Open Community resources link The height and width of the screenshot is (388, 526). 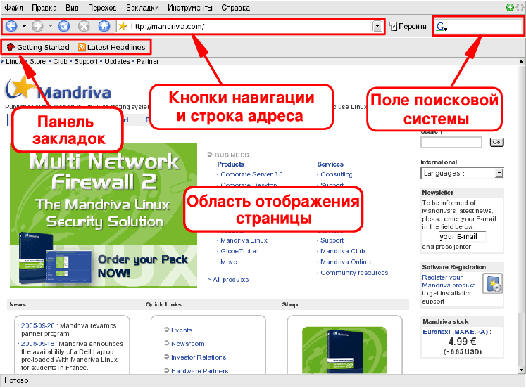coord(354,273)
